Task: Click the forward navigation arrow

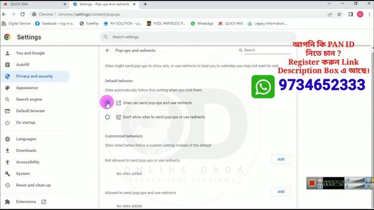Action: [x=13, y=14]
